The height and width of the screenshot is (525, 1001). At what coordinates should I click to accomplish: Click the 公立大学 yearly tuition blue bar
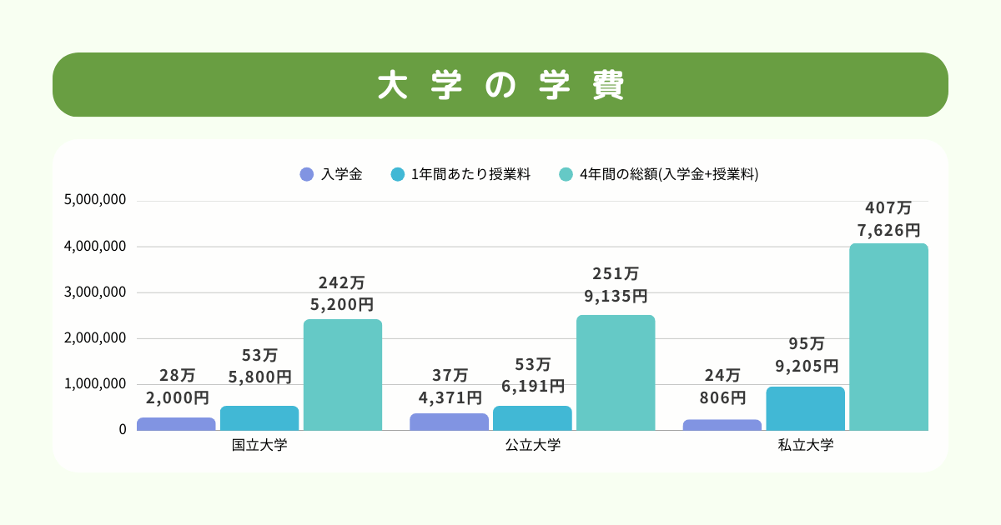532,418
